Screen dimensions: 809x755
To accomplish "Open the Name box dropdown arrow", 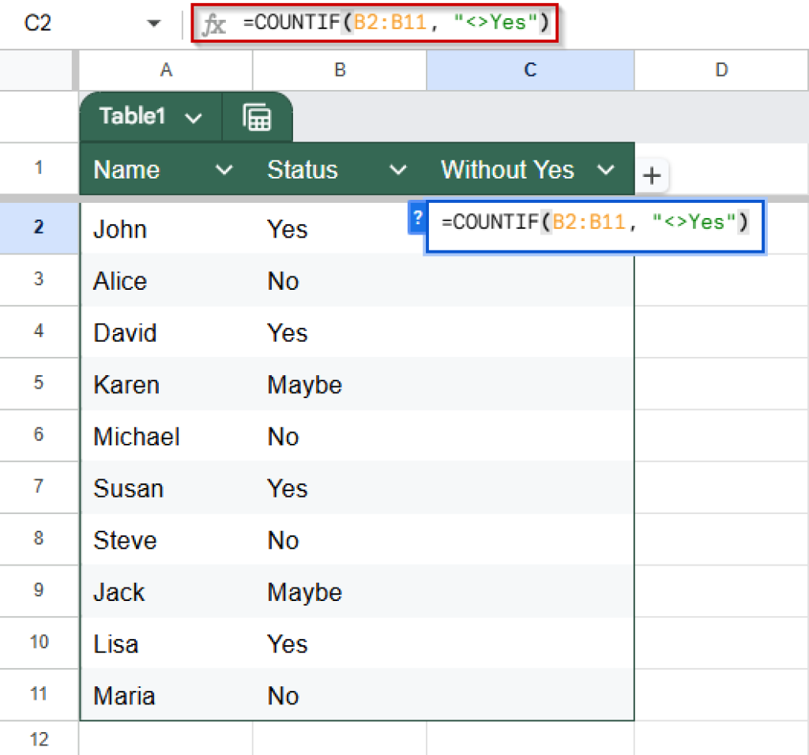I will click(x=152, y=22).
